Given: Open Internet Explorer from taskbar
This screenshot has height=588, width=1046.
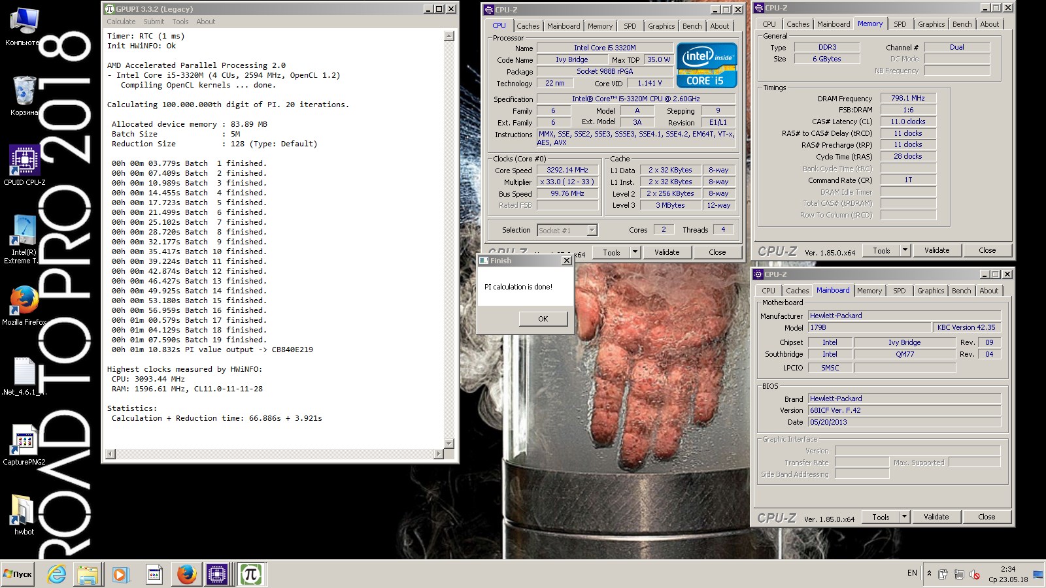Looking at the screenshot, I should [57, 574].
